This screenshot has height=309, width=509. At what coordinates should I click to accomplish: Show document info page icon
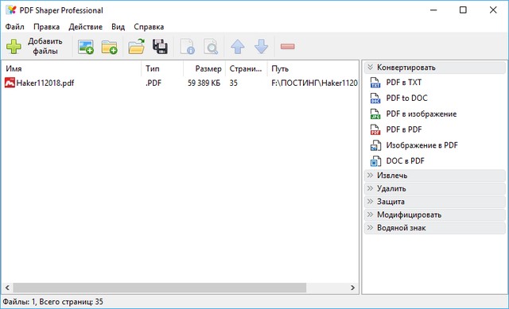pyautogui.click(x=188, y=47)
